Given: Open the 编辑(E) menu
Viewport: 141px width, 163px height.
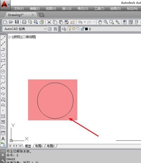Looking at the screenshot, I should [x=35, y=8].
